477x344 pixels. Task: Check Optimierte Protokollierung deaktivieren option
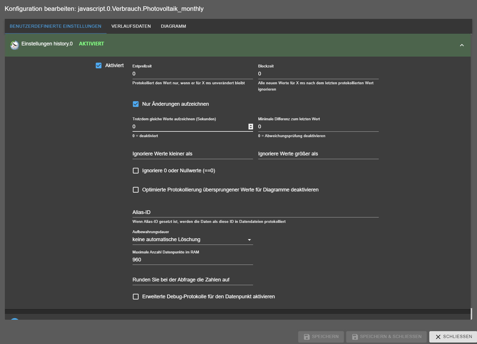(136, 190)
